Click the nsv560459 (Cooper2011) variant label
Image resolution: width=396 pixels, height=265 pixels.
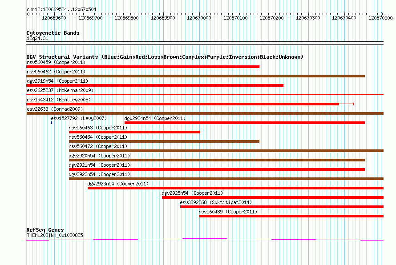pyautogui.click(x=56, y=62)
